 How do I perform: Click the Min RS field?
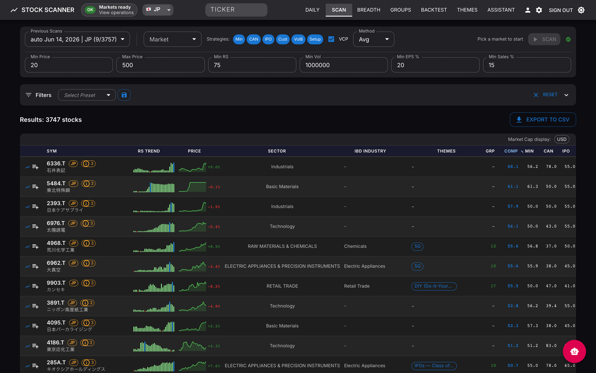pos(252,65)
